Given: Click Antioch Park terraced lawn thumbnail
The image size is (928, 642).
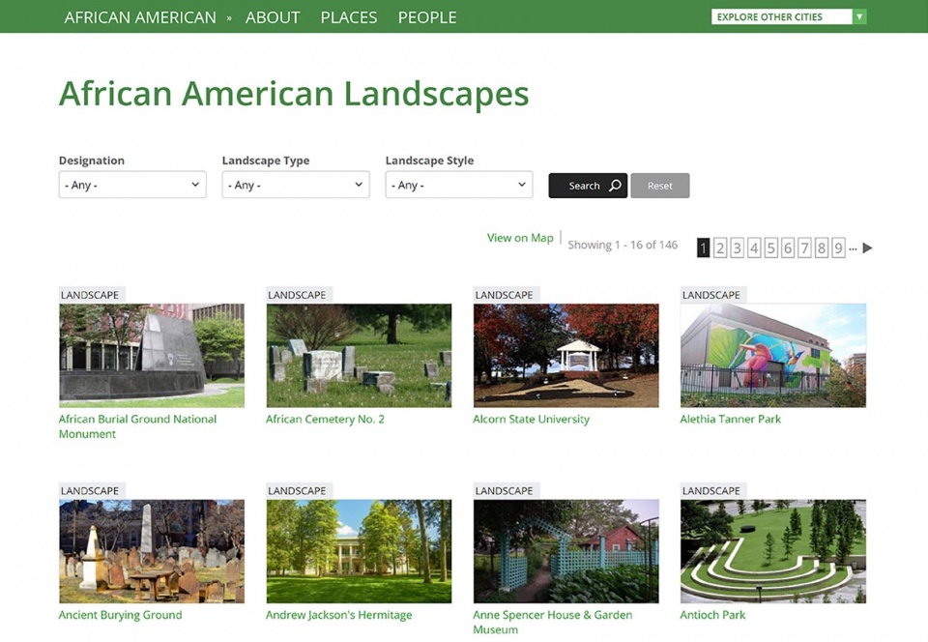Looking at the screenshot, I should coord(773,551).
